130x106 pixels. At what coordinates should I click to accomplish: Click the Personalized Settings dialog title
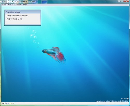point(13,12)
